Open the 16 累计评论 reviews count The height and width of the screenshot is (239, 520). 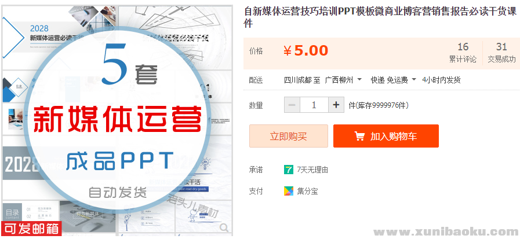tap(463, 53)
